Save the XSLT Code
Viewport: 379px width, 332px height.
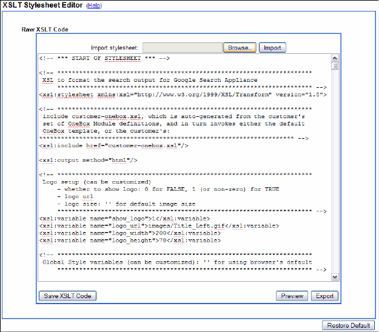67,296
